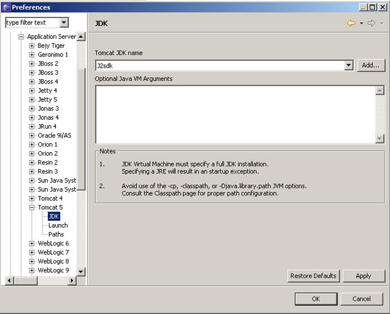Viewport: 390px width, 314px height.
Task: Open the filter text dropdown arrow
Action: click(64, 23)
